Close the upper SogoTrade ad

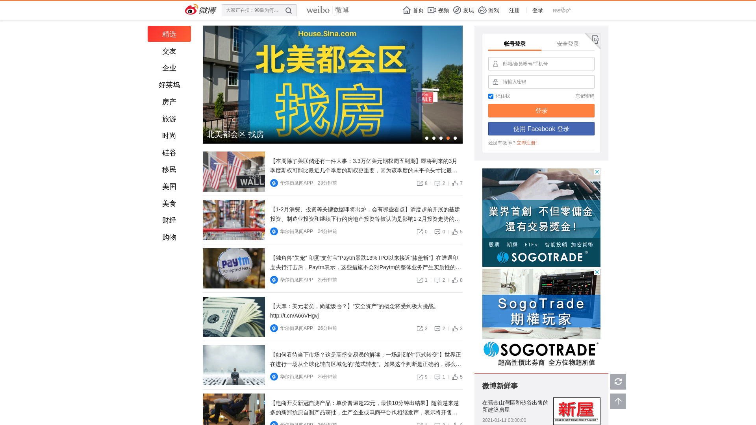click(x=597, y=172)
